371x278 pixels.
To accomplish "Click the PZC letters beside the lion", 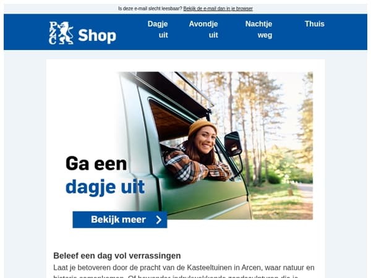I will click(53, 33).
